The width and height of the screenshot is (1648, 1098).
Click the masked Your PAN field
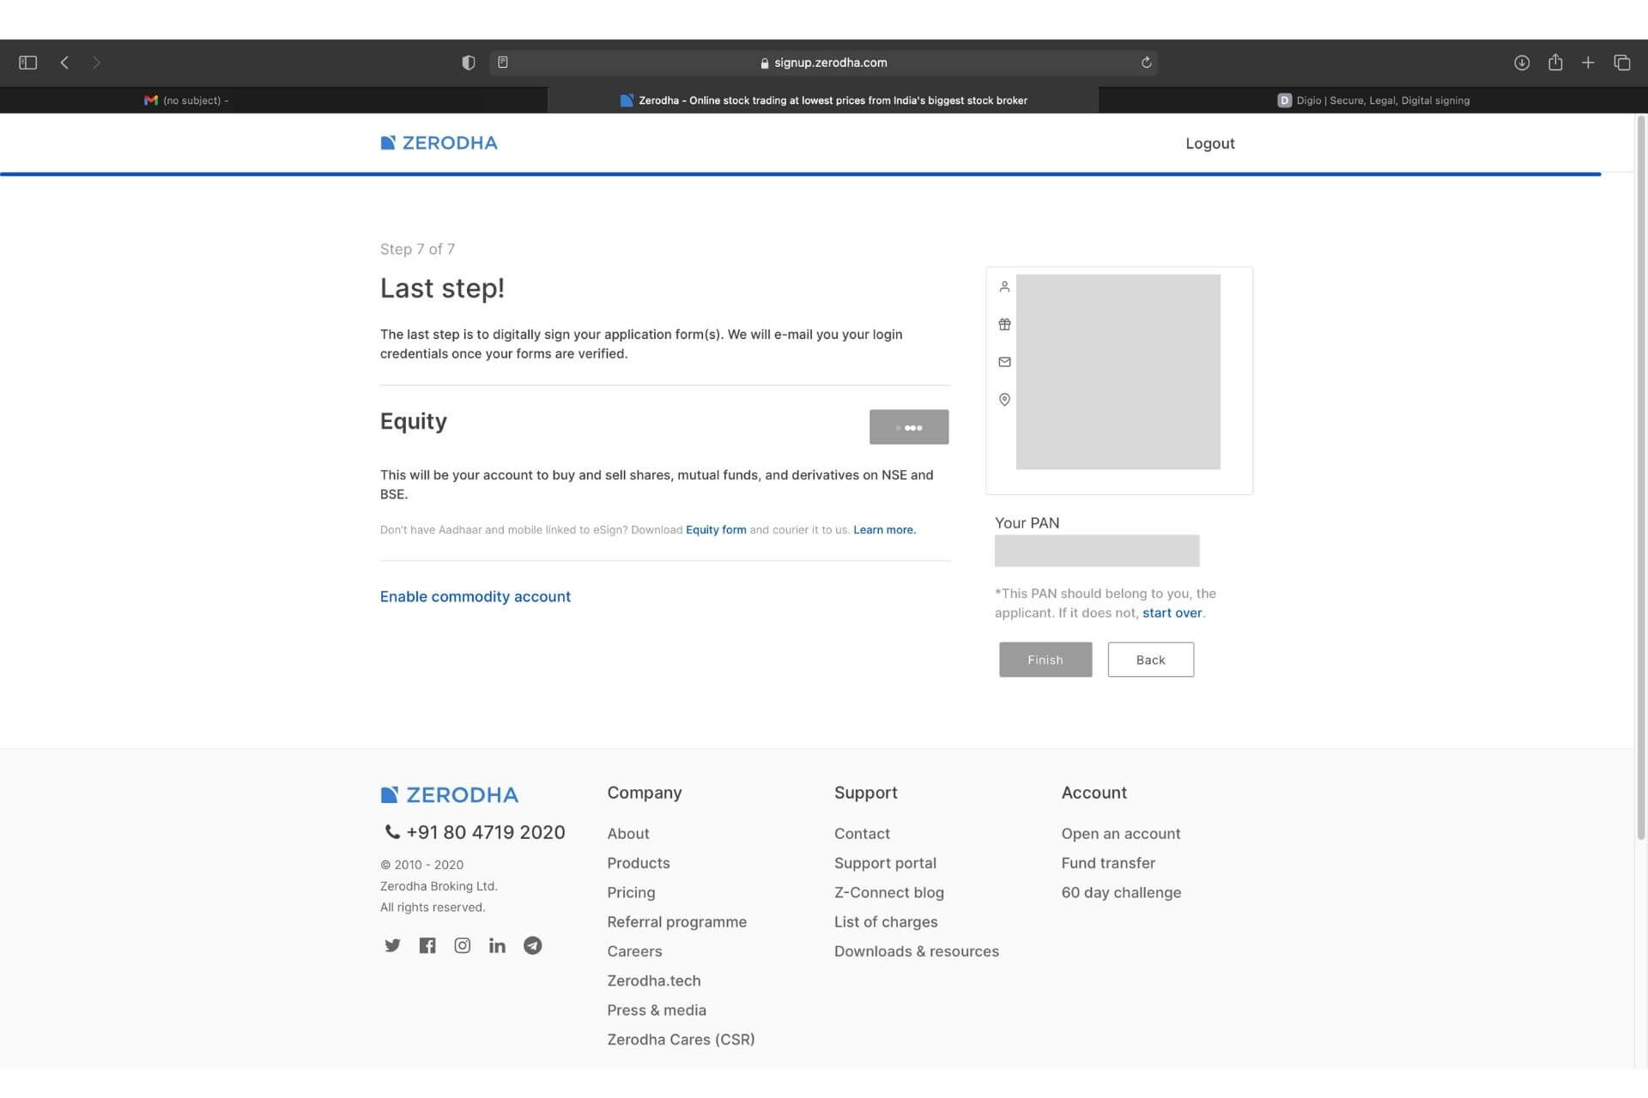[1097, 551]
